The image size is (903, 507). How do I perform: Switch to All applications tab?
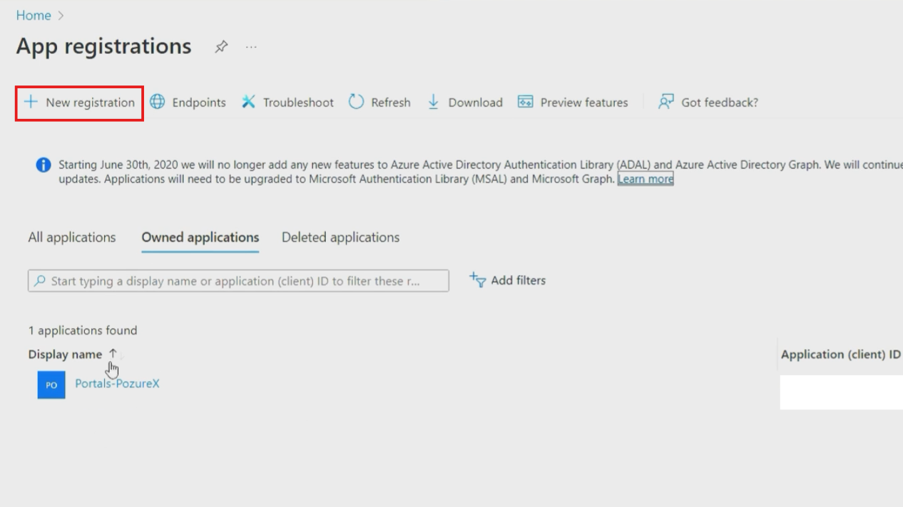72,237
